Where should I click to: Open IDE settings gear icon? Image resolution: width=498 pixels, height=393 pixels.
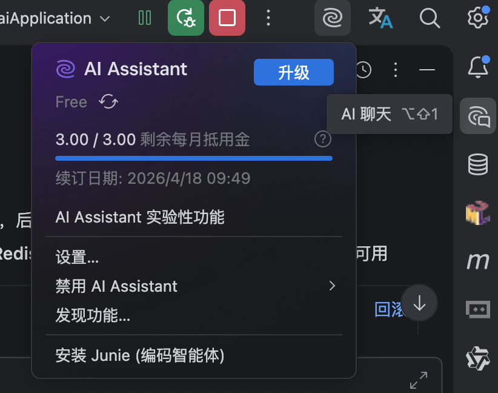(477, 18)
